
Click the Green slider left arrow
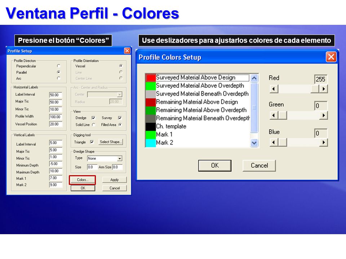pos(274,115)
